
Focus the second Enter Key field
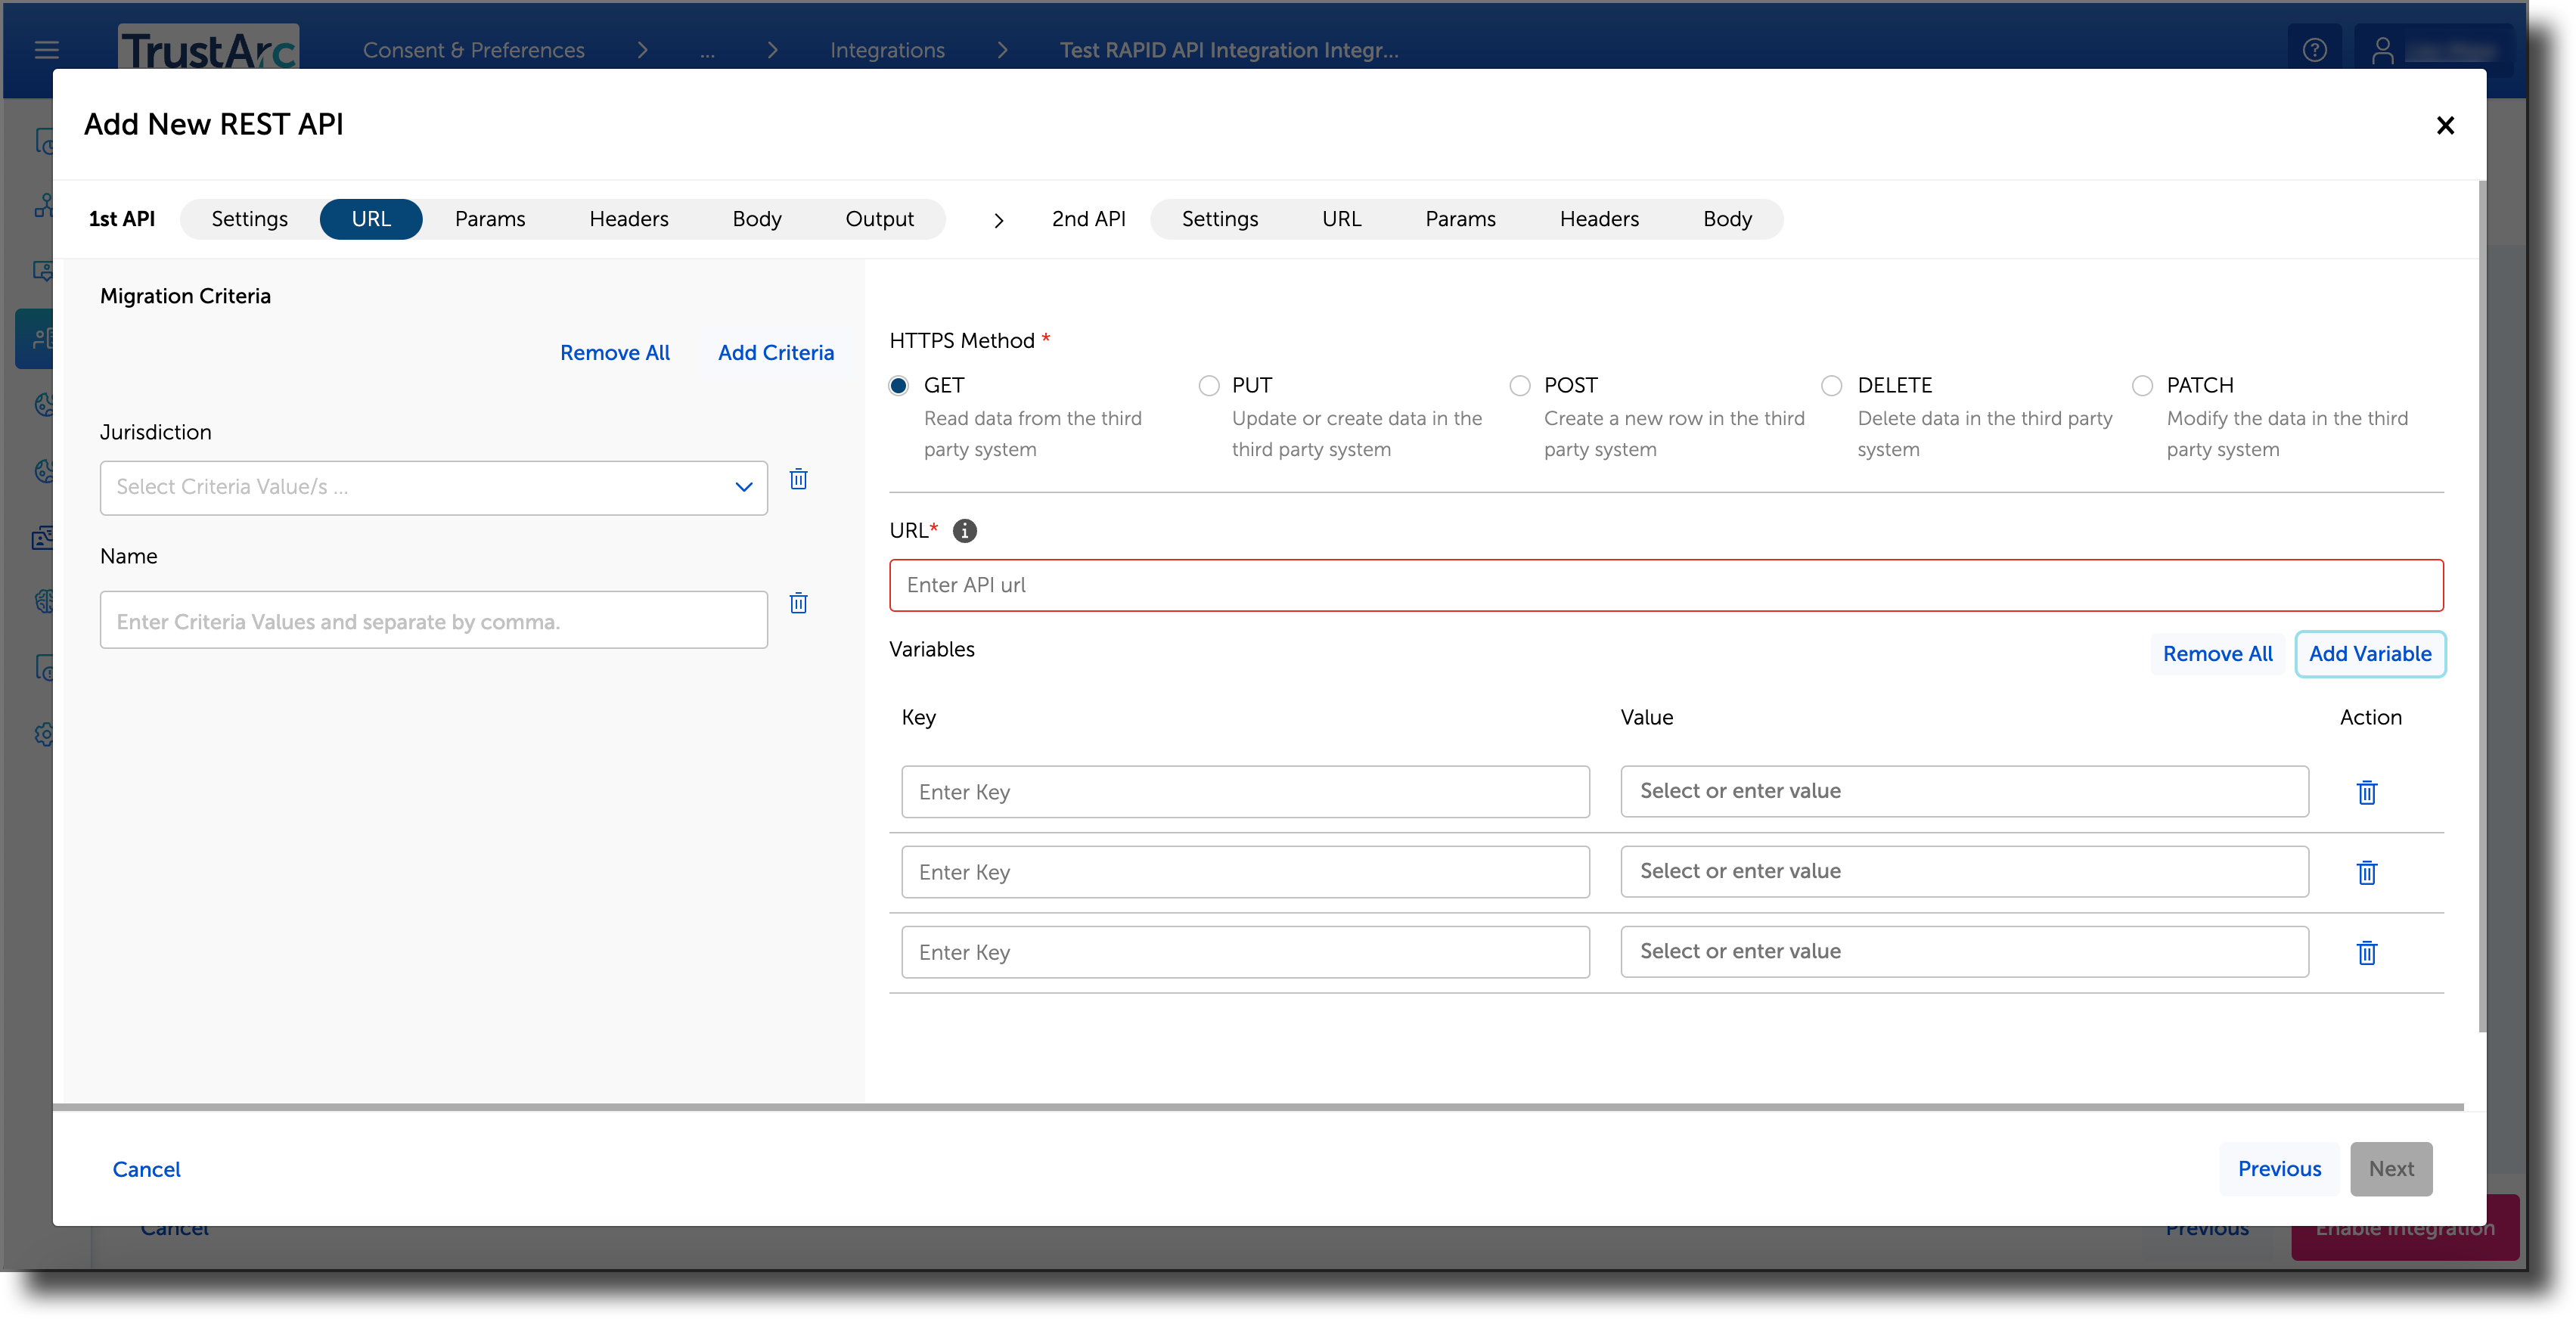click(1245, 871)
